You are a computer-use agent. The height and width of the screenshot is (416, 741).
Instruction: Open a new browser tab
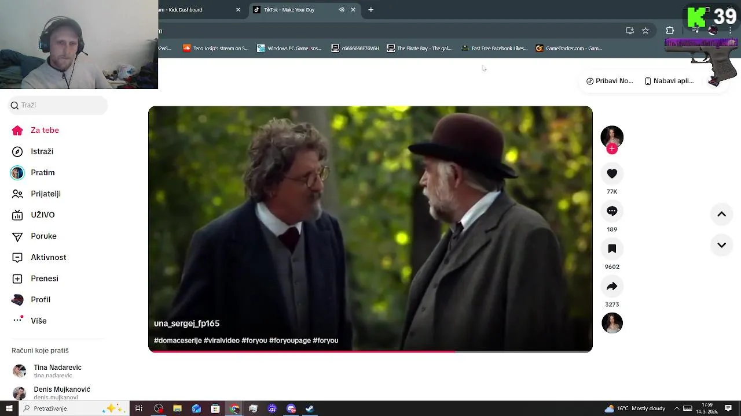point(371,10)
